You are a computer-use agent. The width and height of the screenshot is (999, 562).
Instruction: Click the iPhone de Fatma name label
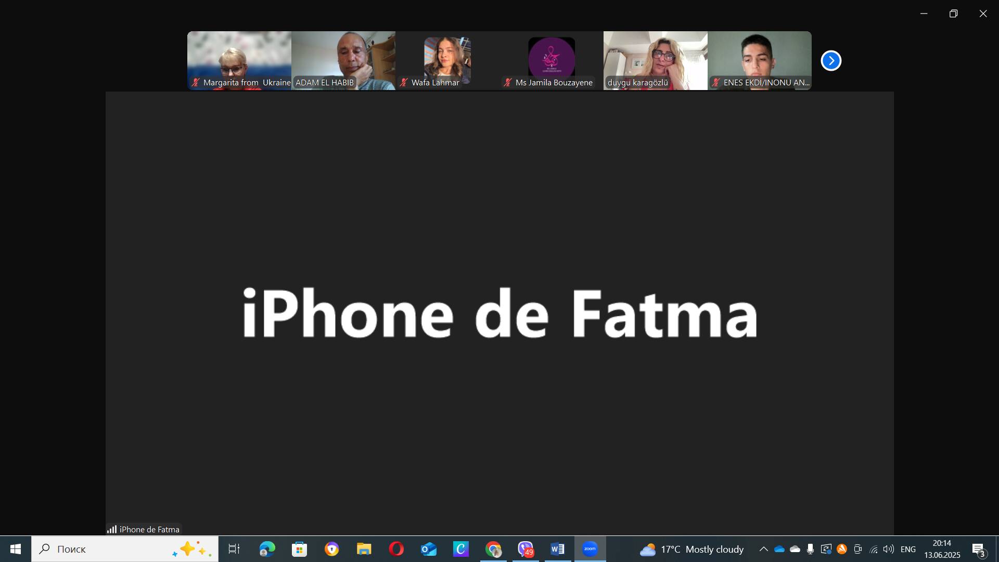[149, 529]
